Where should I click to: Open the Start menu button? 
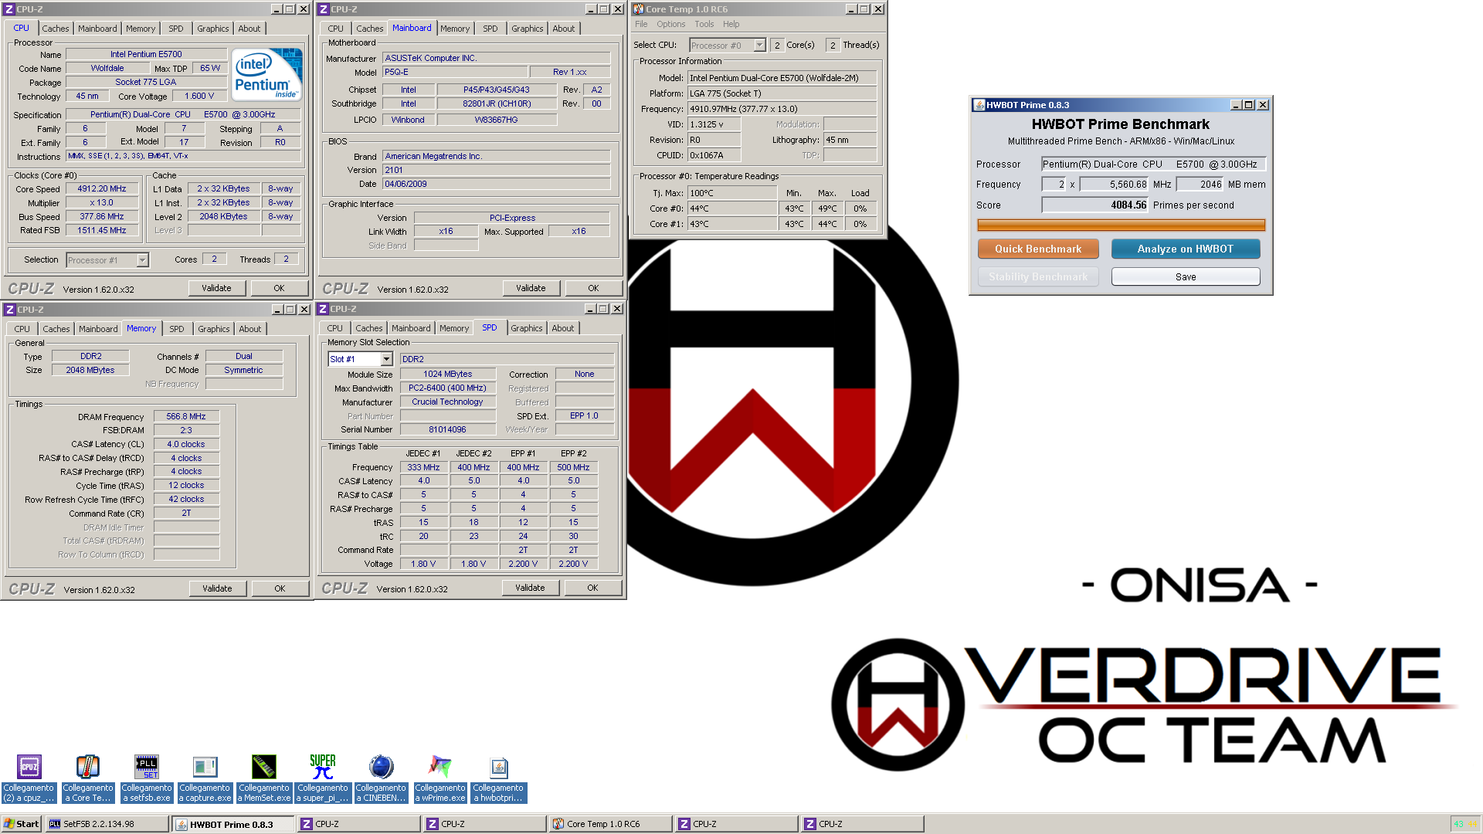(21, 824)
